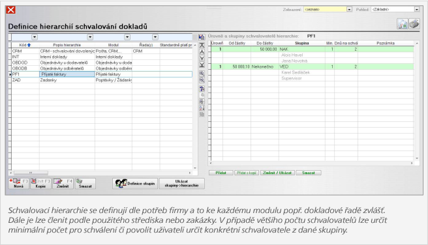428x245 pixels.
Task: Click the Skupina column header
Action: [302, 44]
